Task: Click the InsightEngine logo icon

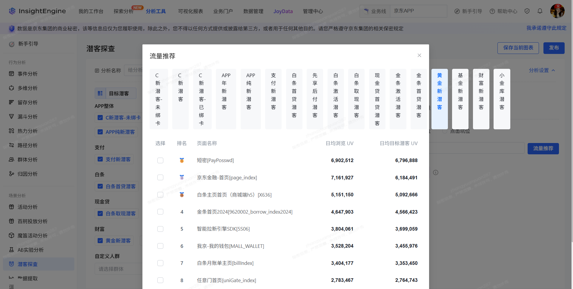Action: 12,11
